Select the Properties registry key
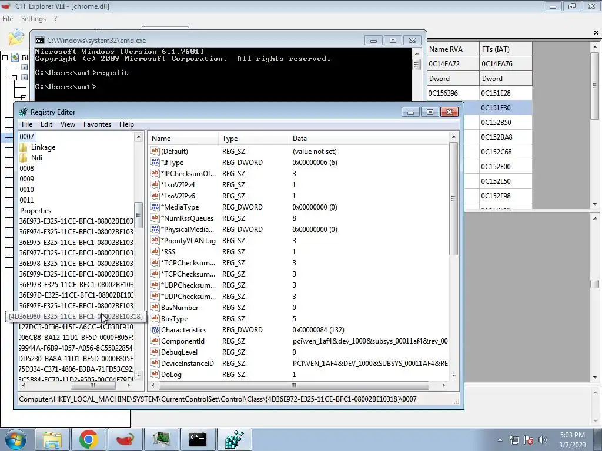 (x=35, y=211)
